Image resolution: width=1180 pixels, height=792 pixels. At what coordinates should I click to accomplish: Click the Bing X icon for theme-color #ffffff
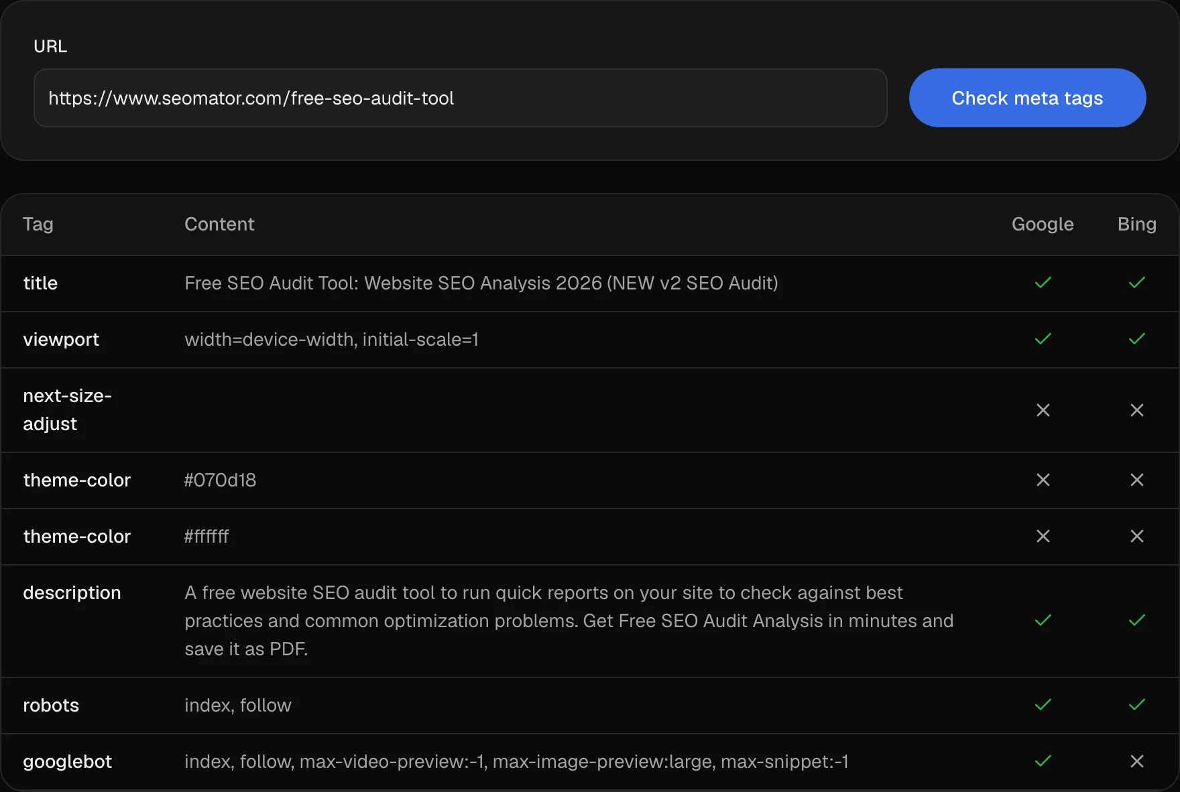click(x=1137, y=536)
